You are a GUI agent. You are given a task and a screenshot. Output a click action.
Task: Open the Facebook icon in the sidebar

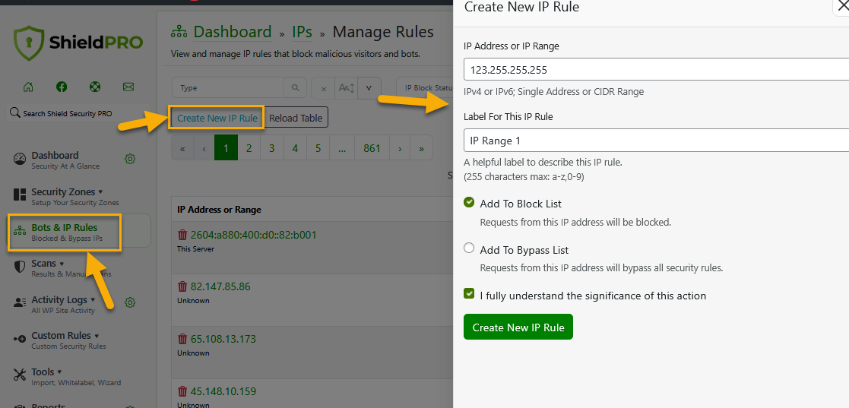coord(61,87)
